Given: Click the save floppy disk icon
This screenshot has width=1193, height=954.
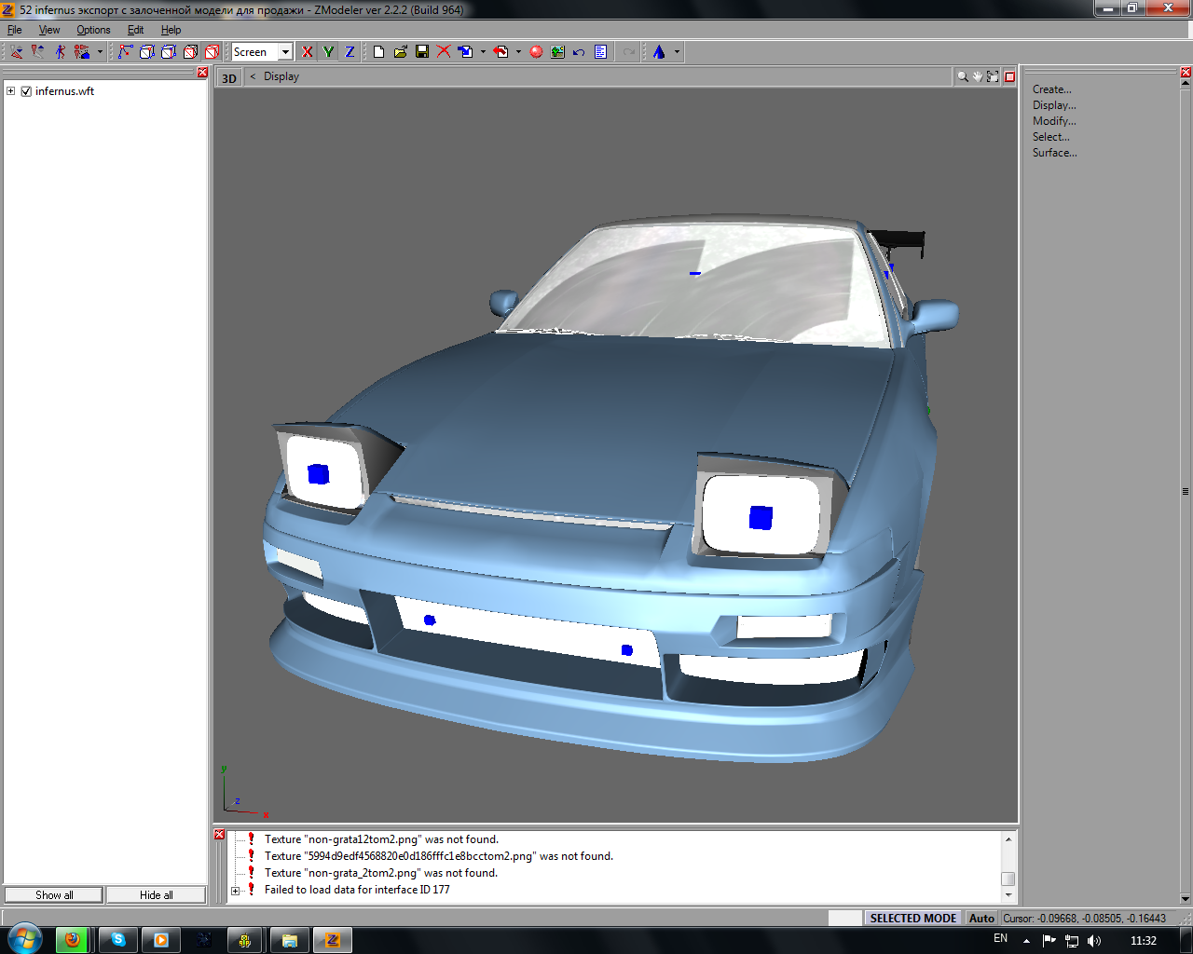Looking at the screenshot, I should pos(422,52).
